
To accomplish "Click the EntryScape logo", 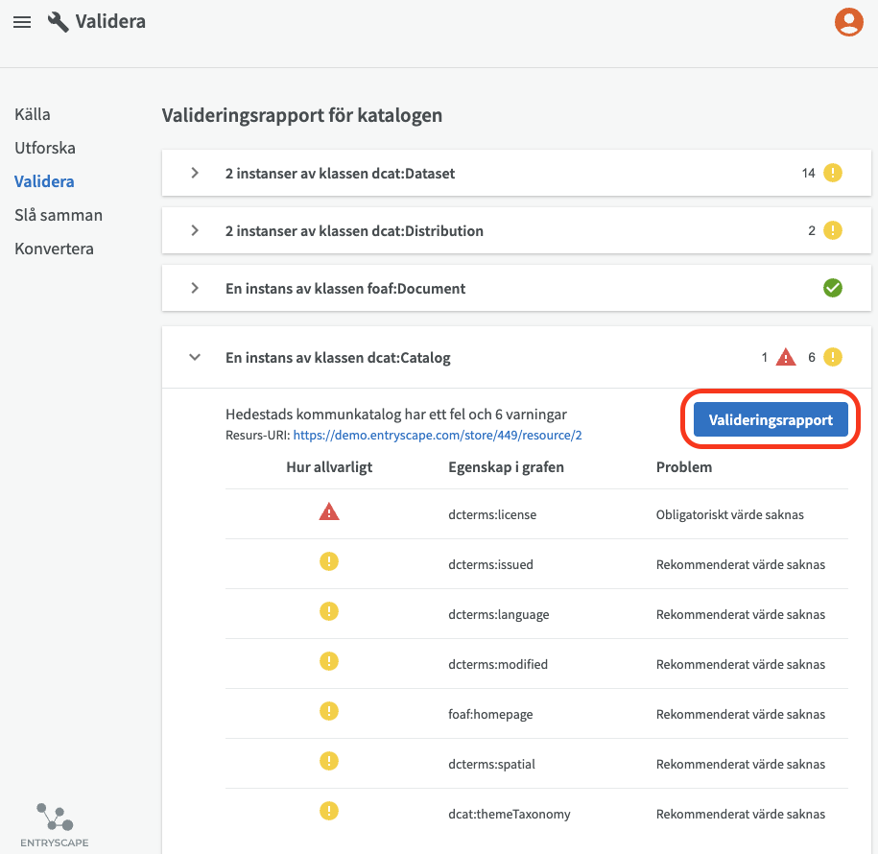I will (55, 823).
